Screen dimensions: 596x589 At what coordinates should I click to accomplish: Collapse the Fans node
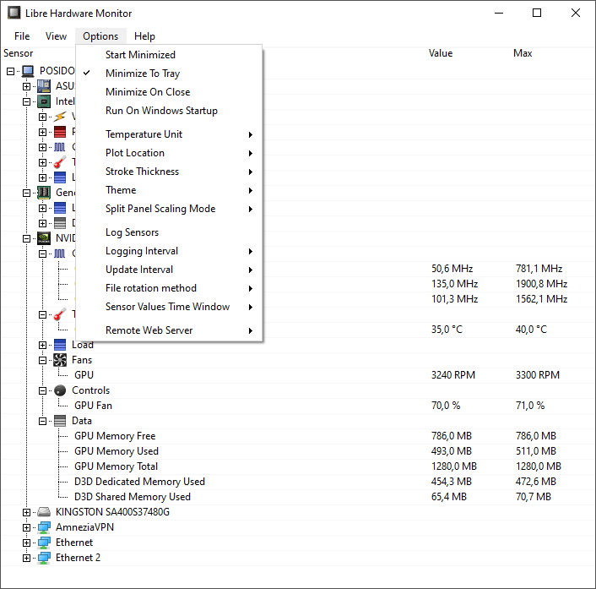click(42, 360)
